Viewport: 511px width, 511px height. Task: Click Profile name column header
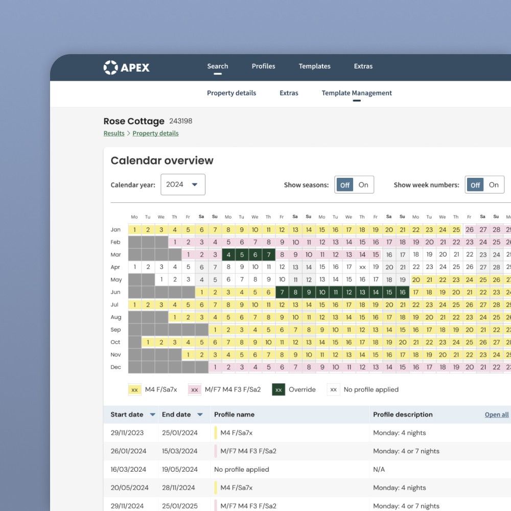click(x=235, y=414)
